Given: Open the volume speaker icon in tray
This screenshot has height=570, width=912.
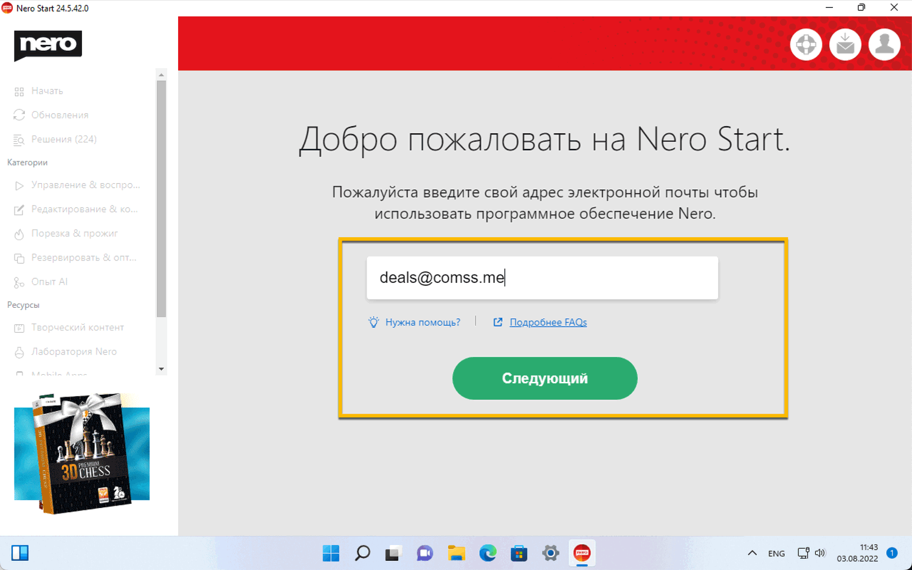Looking at the screenshot, I should (820, 553).
